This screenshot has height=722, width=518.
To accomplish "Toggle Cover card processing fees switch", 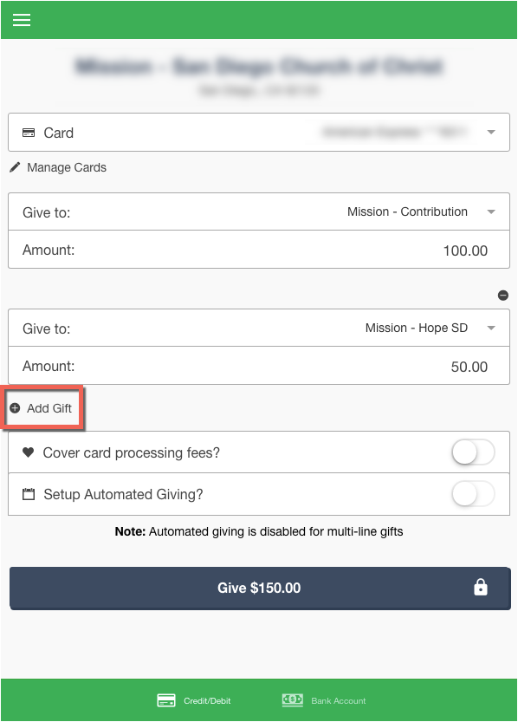I will 473,452.
